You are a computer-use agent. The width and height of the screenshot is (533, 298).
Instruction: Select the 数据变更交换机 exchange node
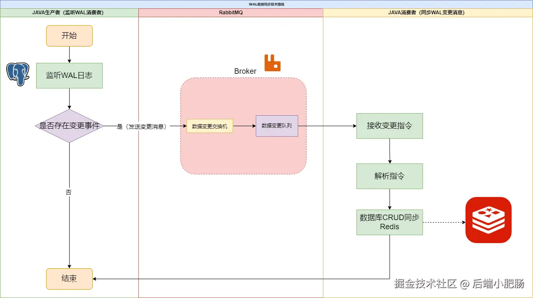point(210,126)
